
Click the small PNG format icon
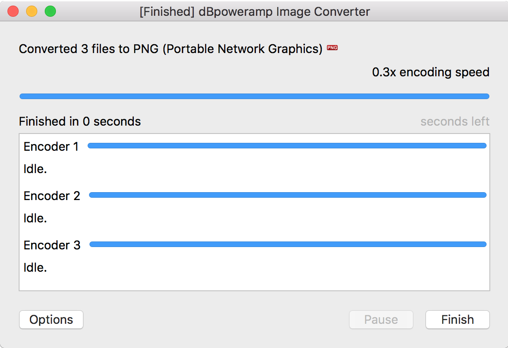click(332, 48)
